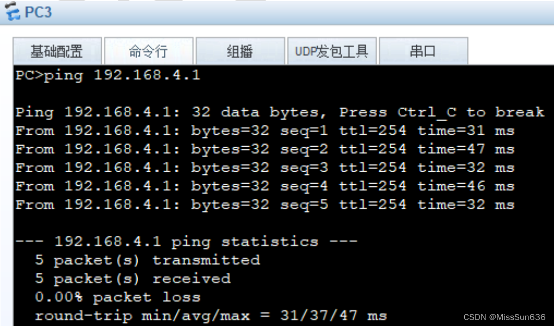Click the '0.00% packet loss' line
Viewport: 554px width, 326px height.
click(118, 297)
